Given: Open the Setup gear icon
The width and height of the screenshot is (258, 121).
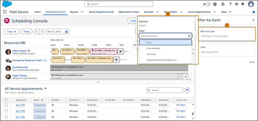Looking at the screenshot, I should (237, 4).
